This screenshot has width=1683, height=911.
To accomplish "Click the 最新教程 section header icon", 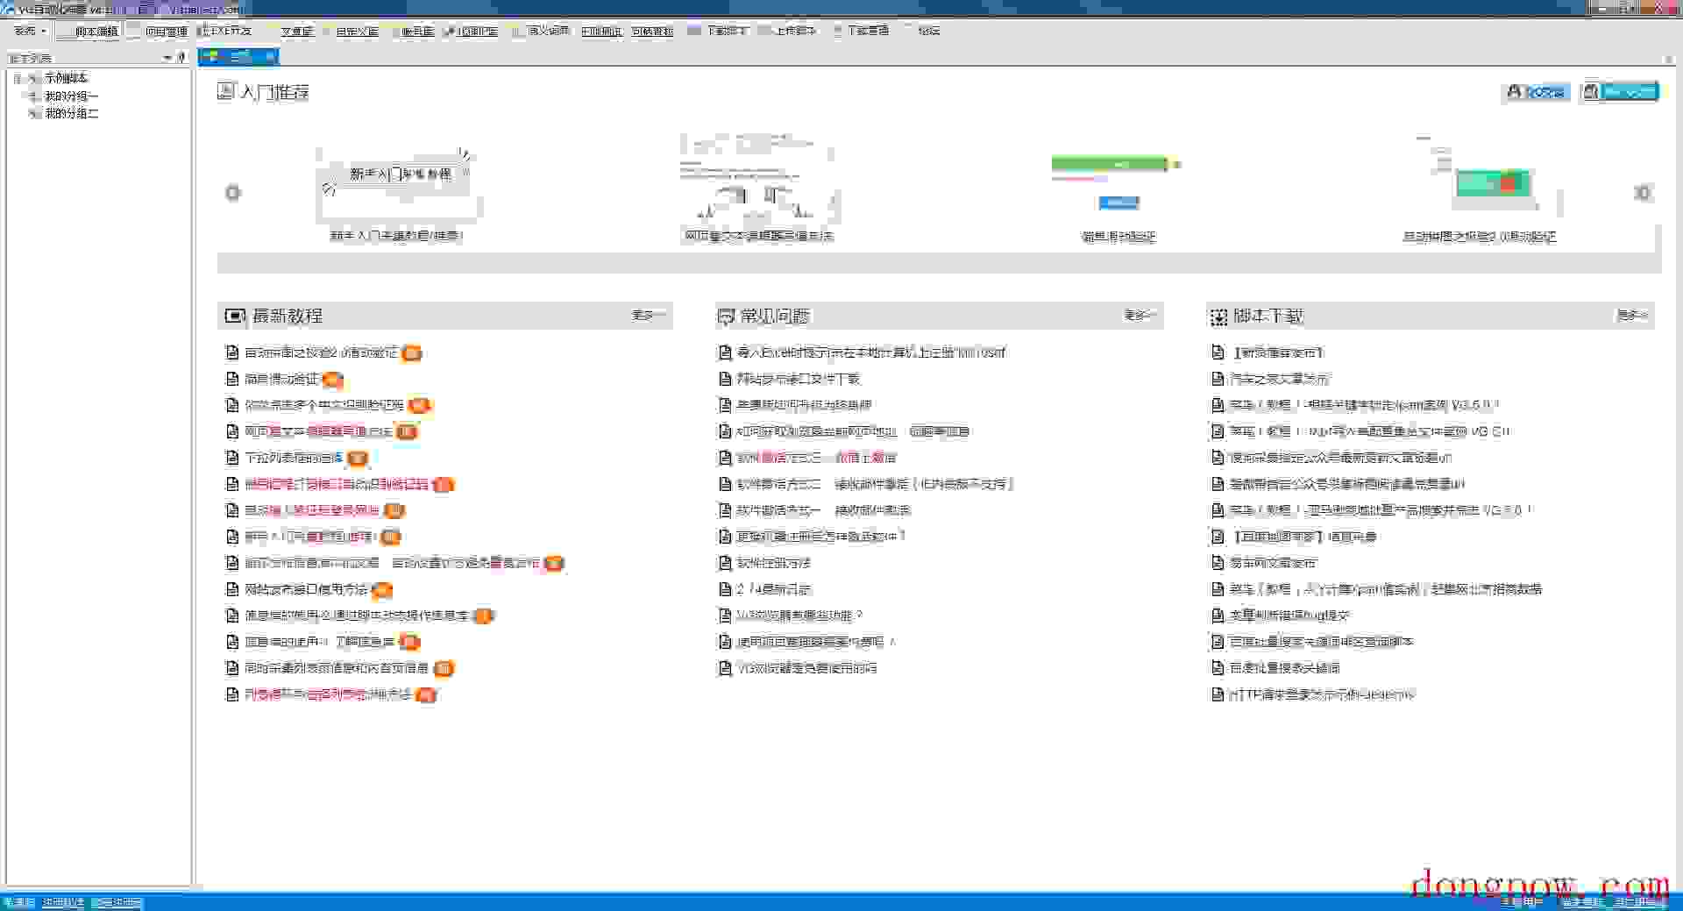I will (235, 316).
